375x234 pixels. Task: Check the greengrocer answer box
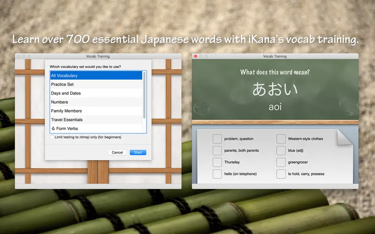tap(281, 162)
